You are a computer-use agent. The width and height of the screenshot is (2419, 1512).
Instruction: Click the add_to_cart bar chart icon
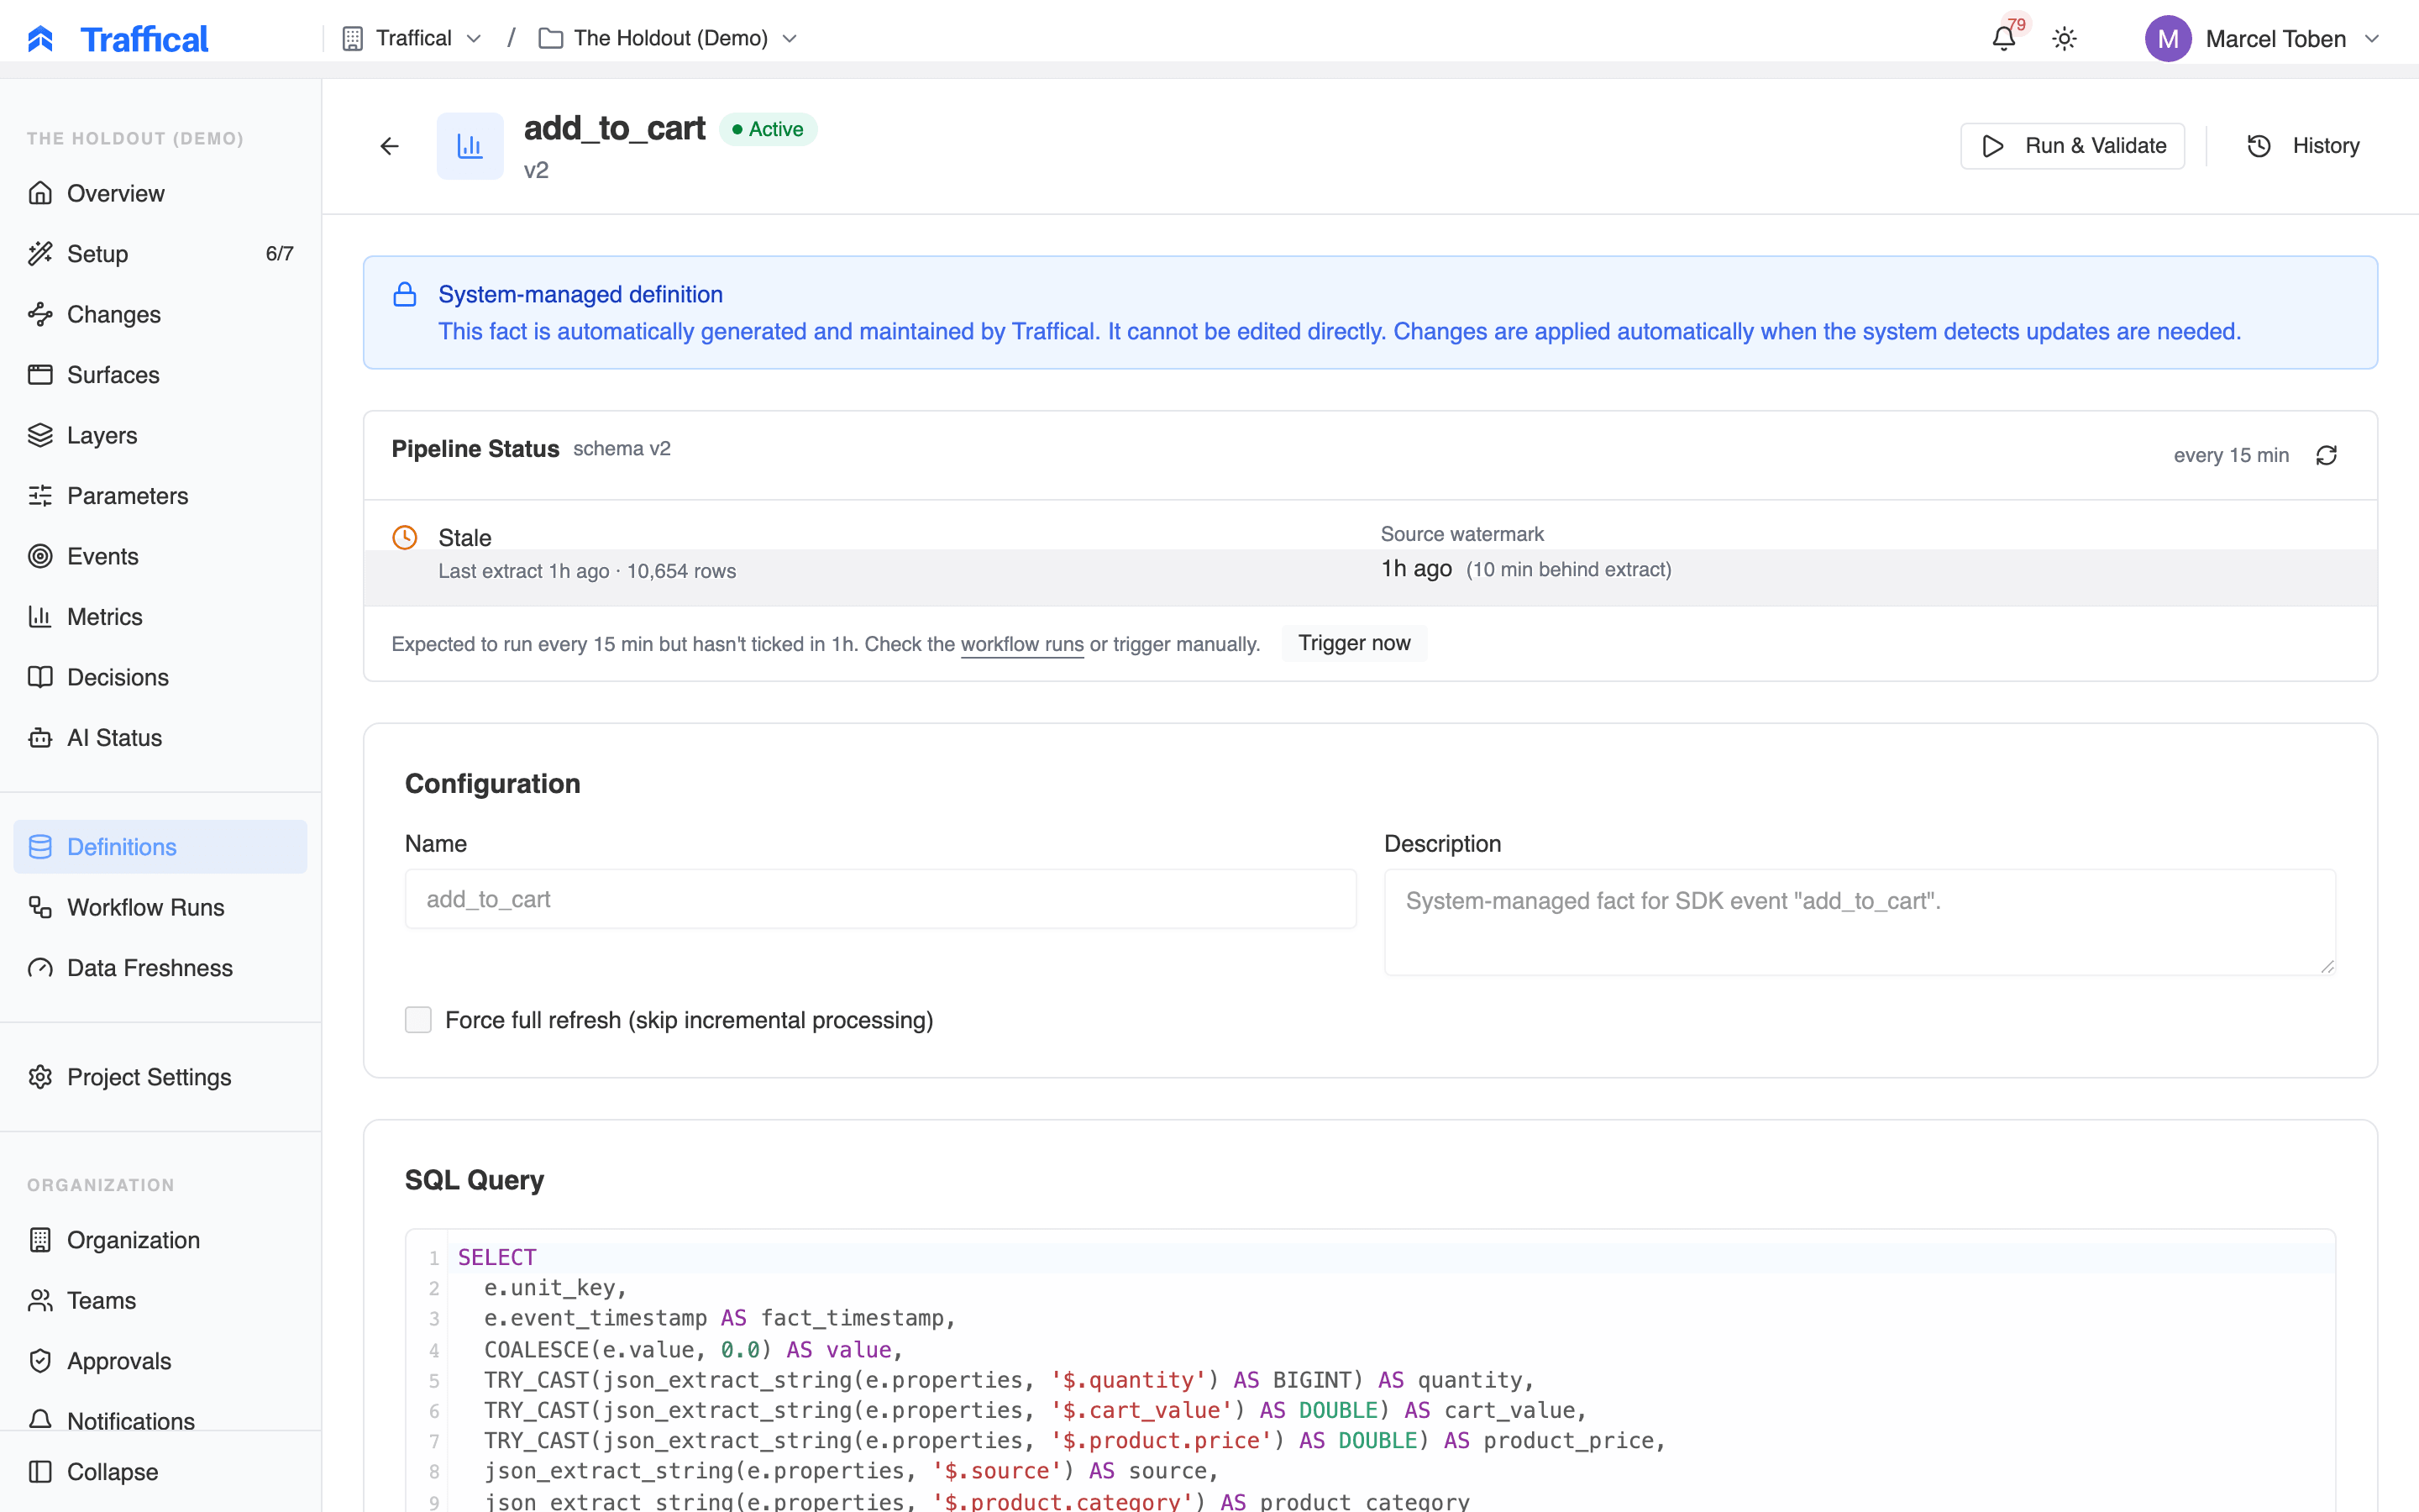[x=470, y=146]
